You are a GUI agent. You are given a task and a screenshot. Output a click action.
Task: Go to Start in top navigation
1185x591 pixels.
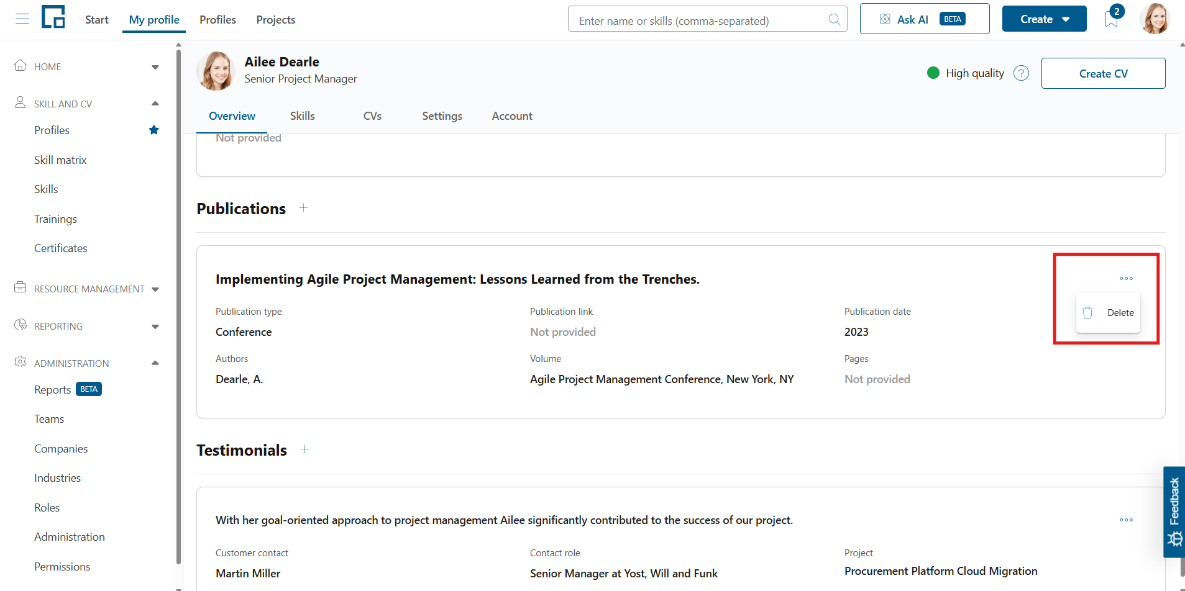click(96, 20)
